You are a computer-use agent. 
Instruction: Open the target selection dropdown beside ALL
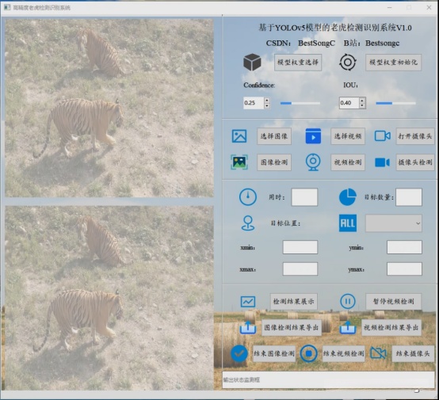[x=394, y=223]
